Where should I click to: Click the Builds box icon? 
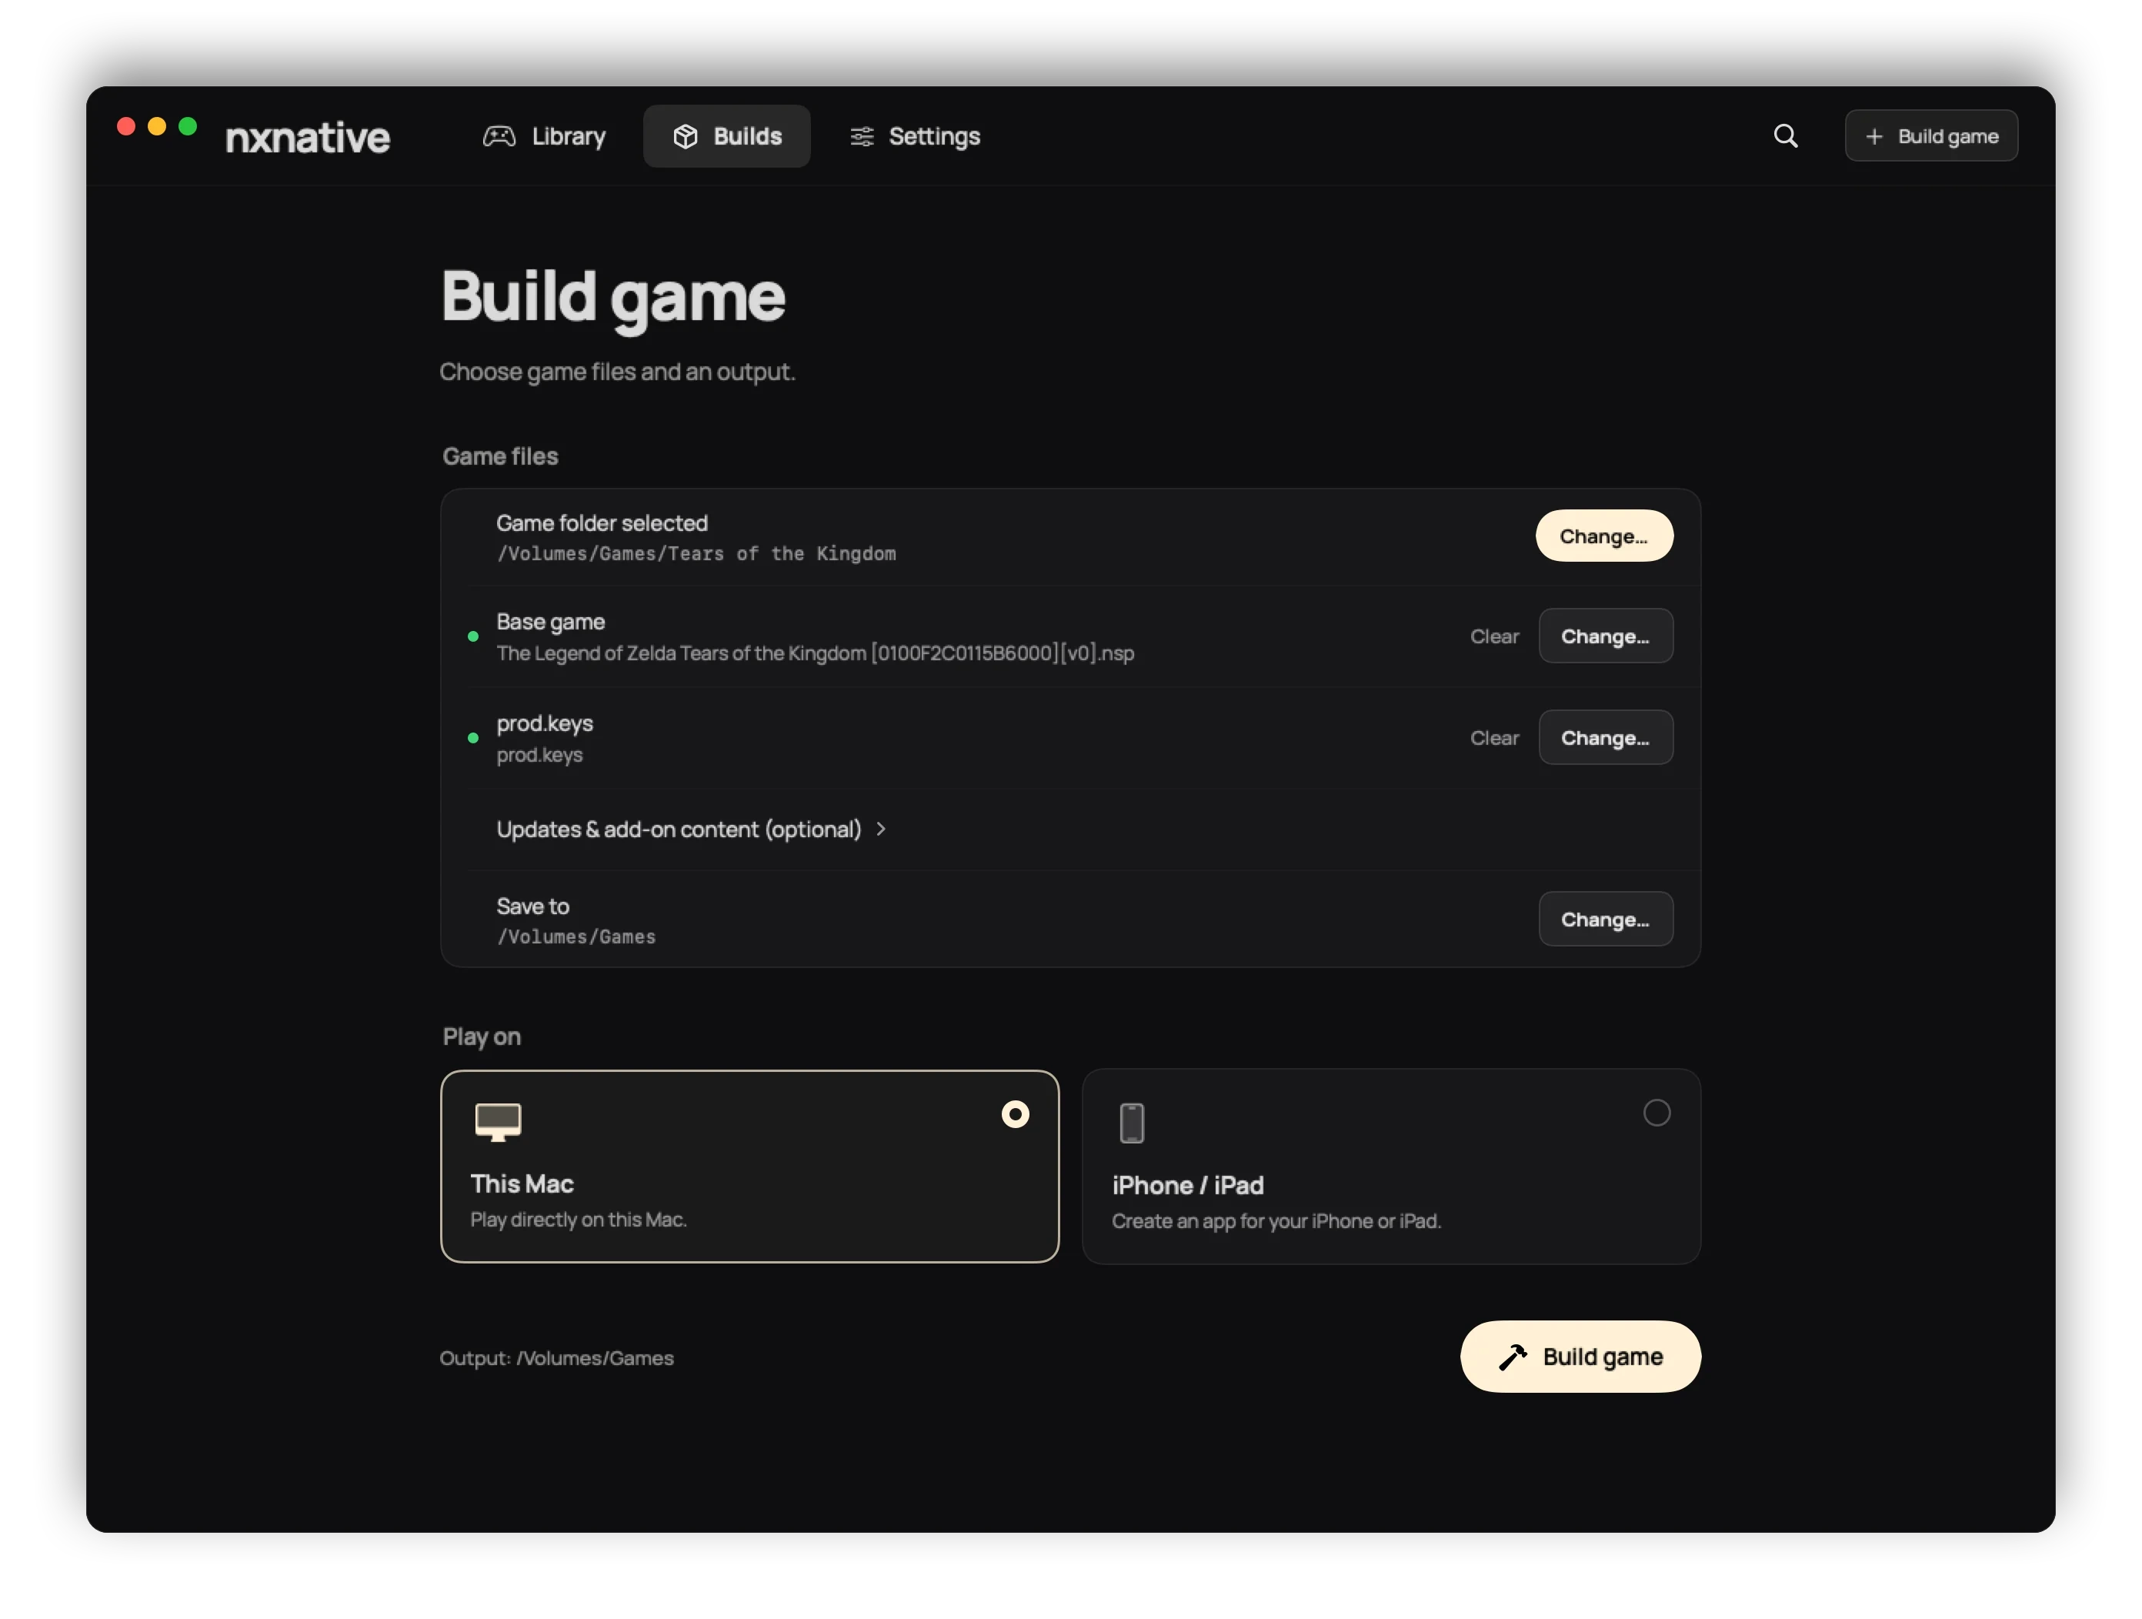[x=685, y=136]
